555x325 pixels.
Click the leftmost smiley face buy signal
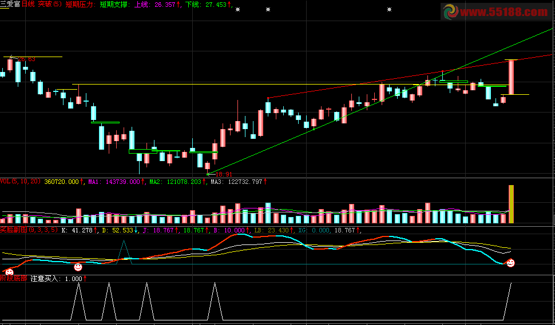pyautogui.click(x=9, y=272)
